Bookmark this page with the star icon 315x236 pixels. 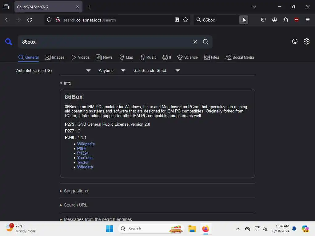185,20
